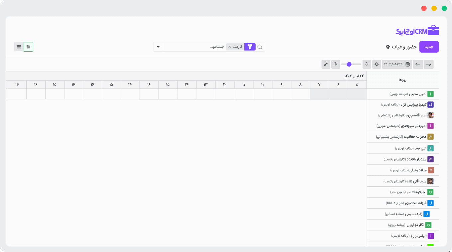Image resolution: width=452 pixels, height=252 pixels.
Task: Select employee نگار نجاریان
Action: 403,225
